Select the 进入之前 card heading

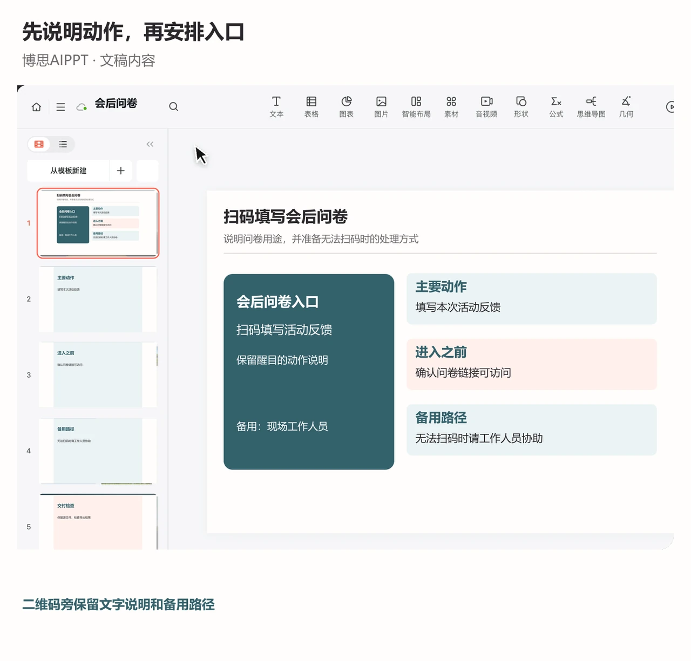[441, 352]
